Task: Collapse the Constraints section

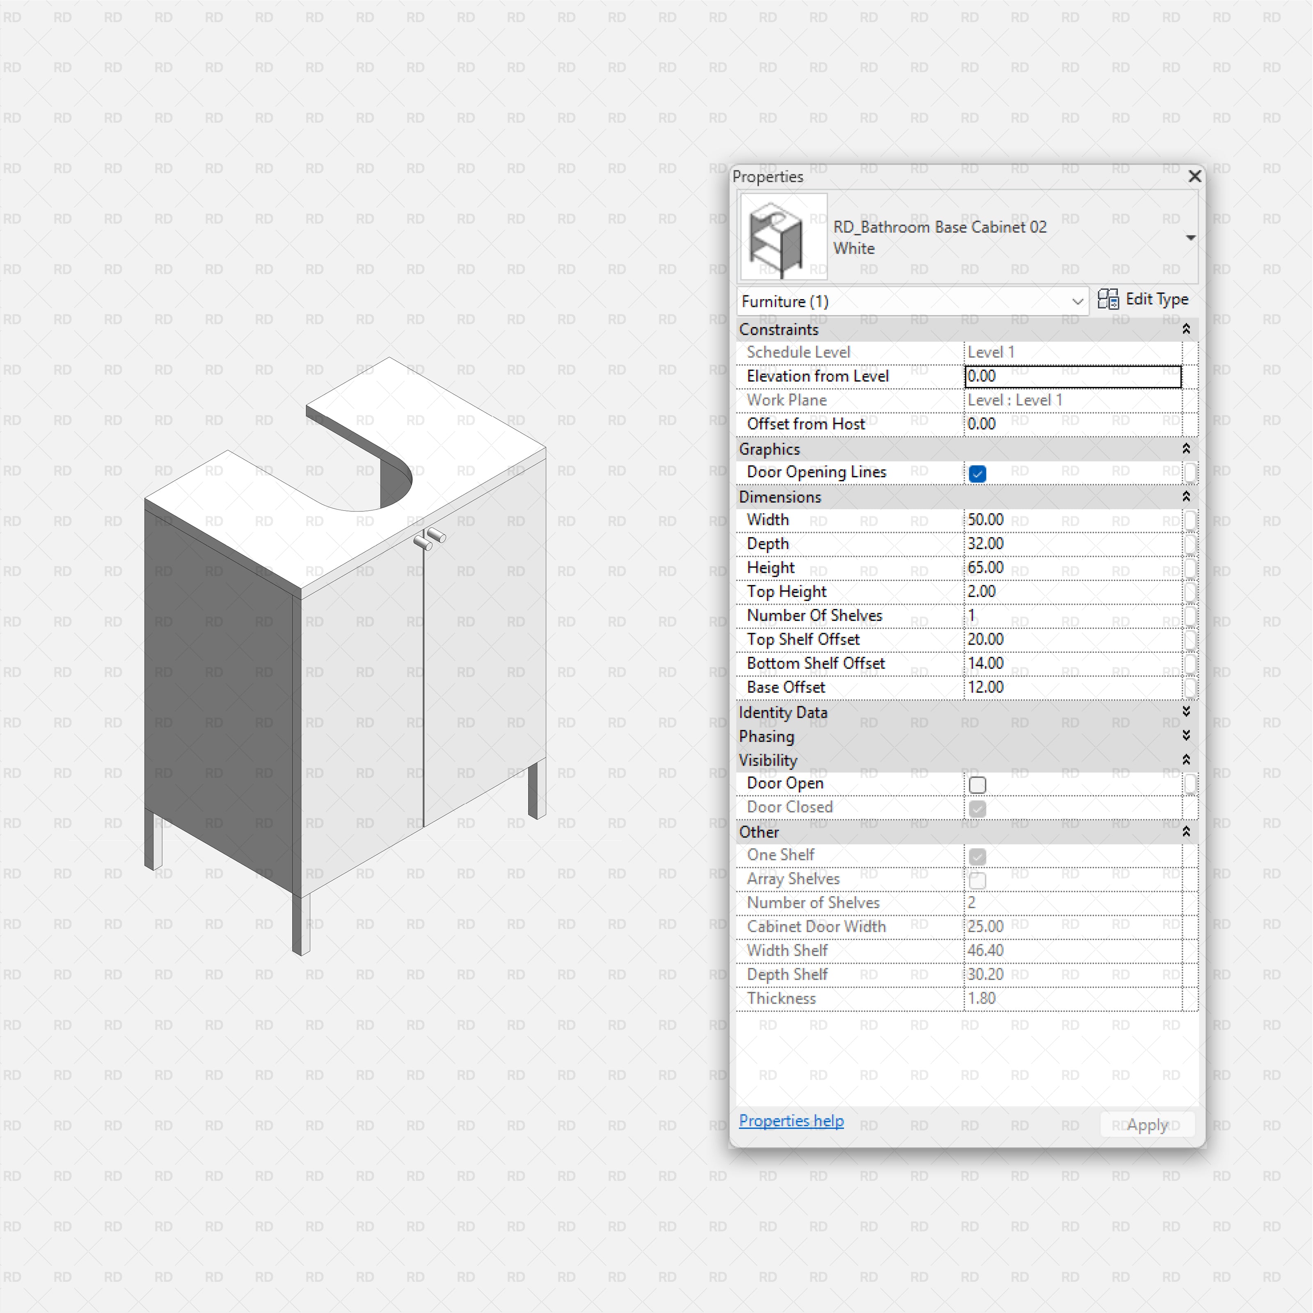Action: click(1186, 329)
